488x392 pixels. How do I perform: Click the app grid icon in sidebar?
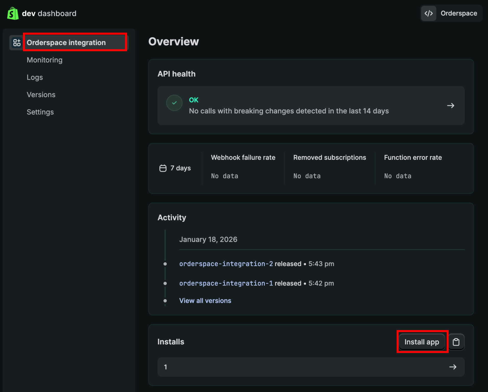pyautogui.click(x=17, y=43)
